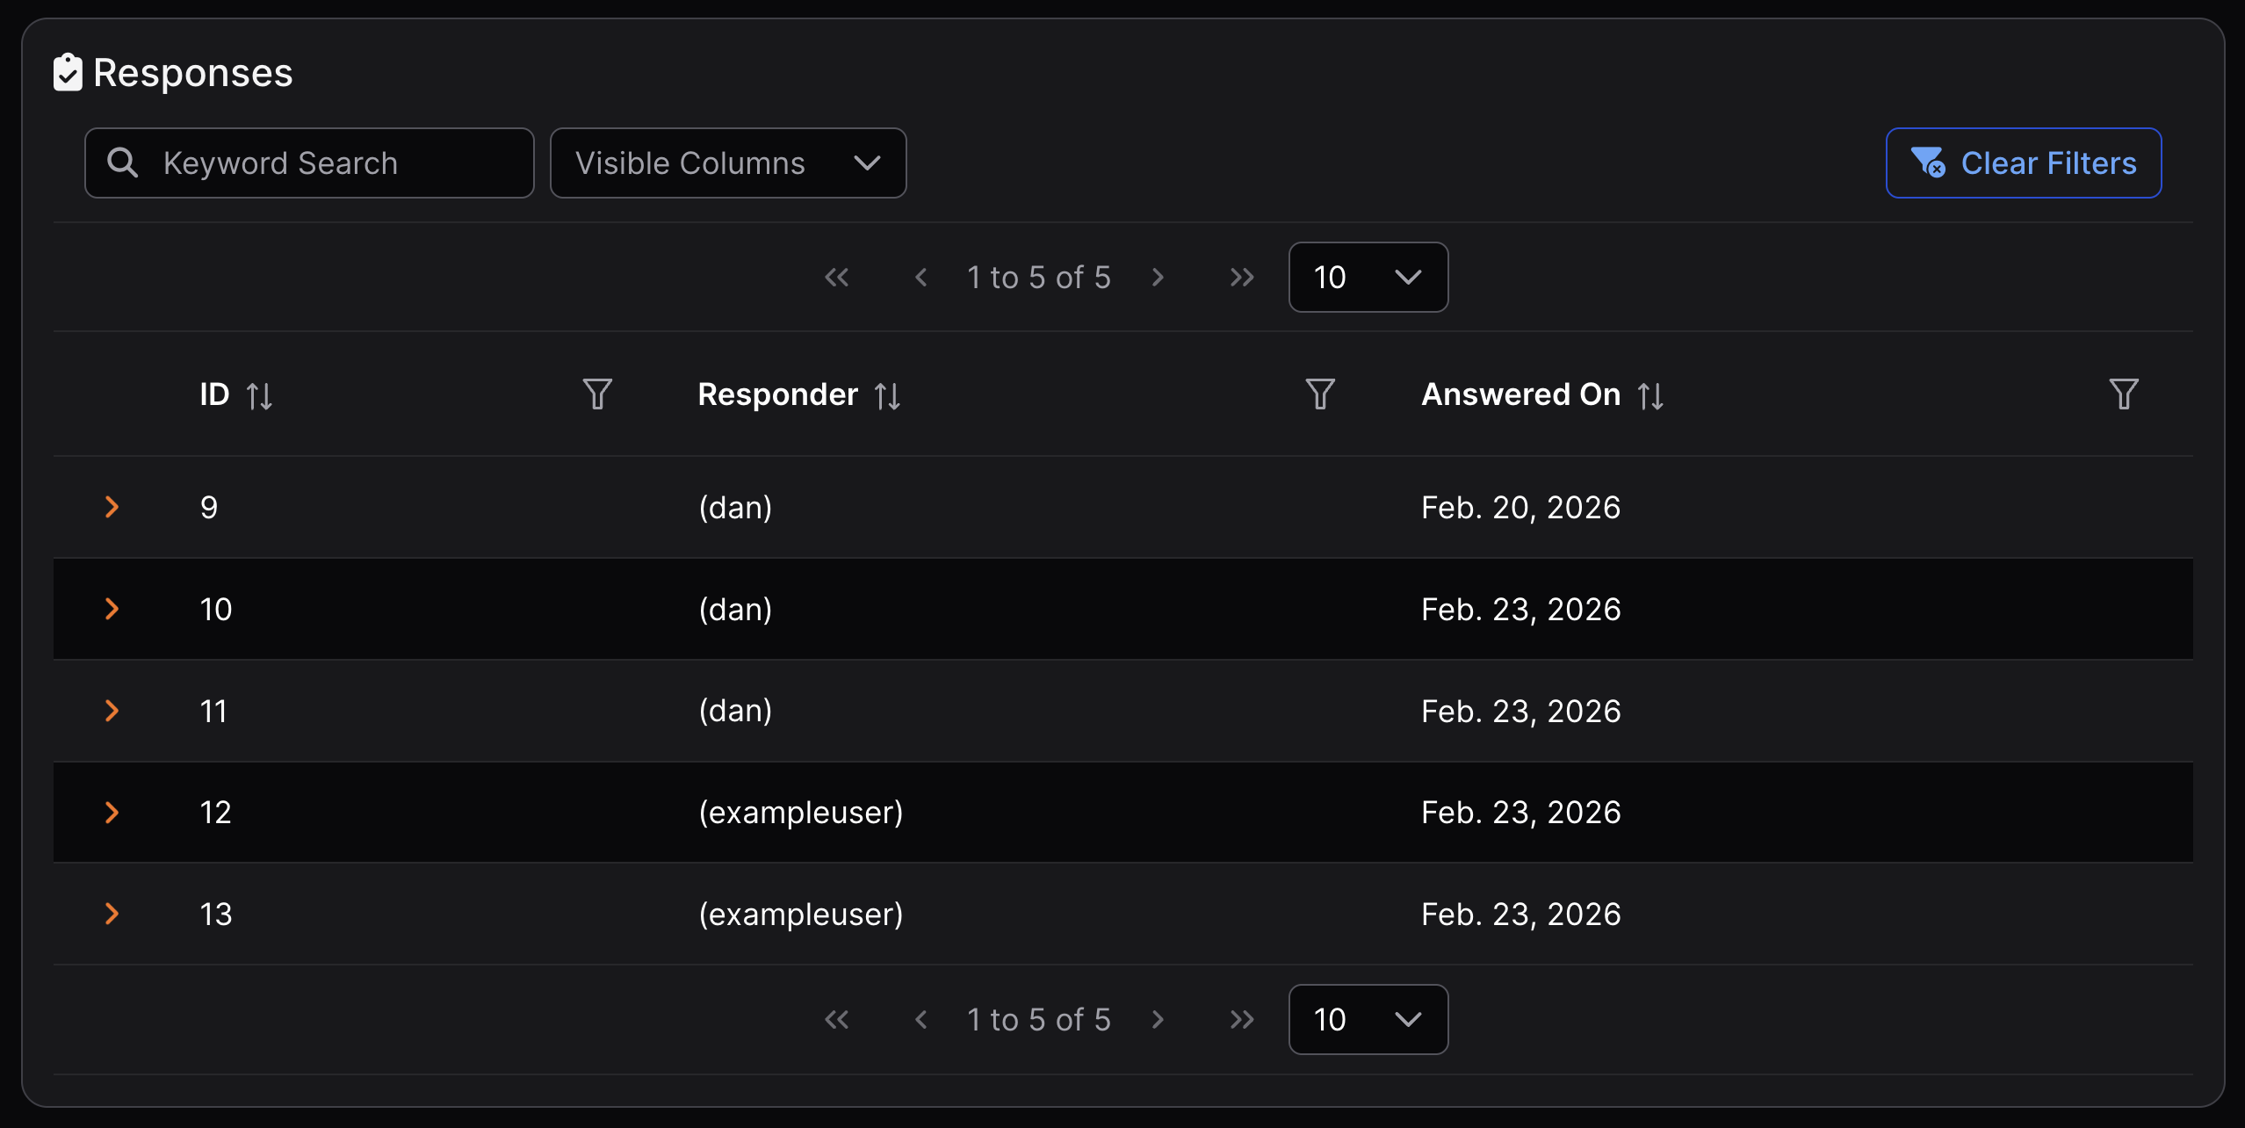Jump to last page in bottom paginator
The width and height of the screenshot is (2245, 1128).
[1242, 1019]
